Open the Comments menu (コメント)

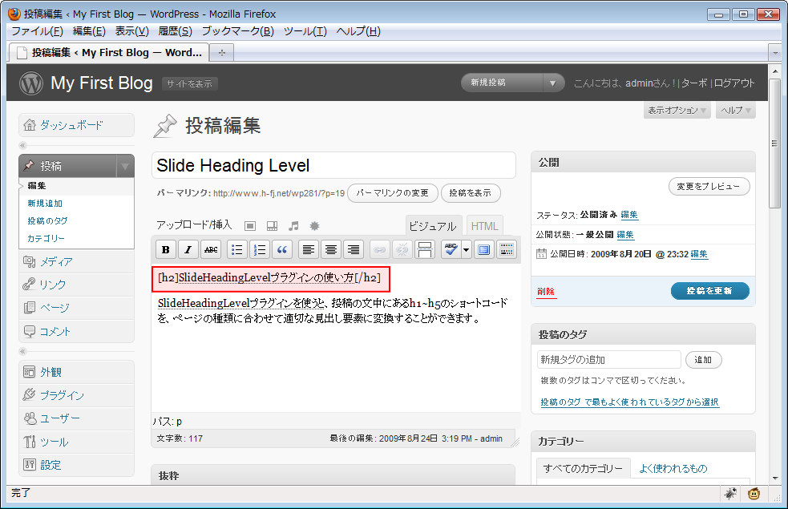coord(76,331)
